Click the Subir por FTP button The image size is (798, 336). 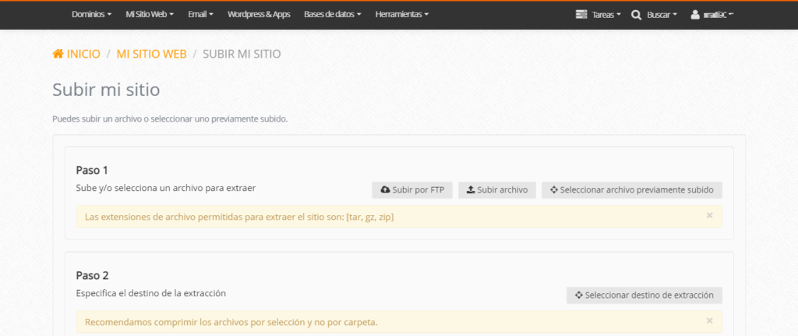pos(412,190)
